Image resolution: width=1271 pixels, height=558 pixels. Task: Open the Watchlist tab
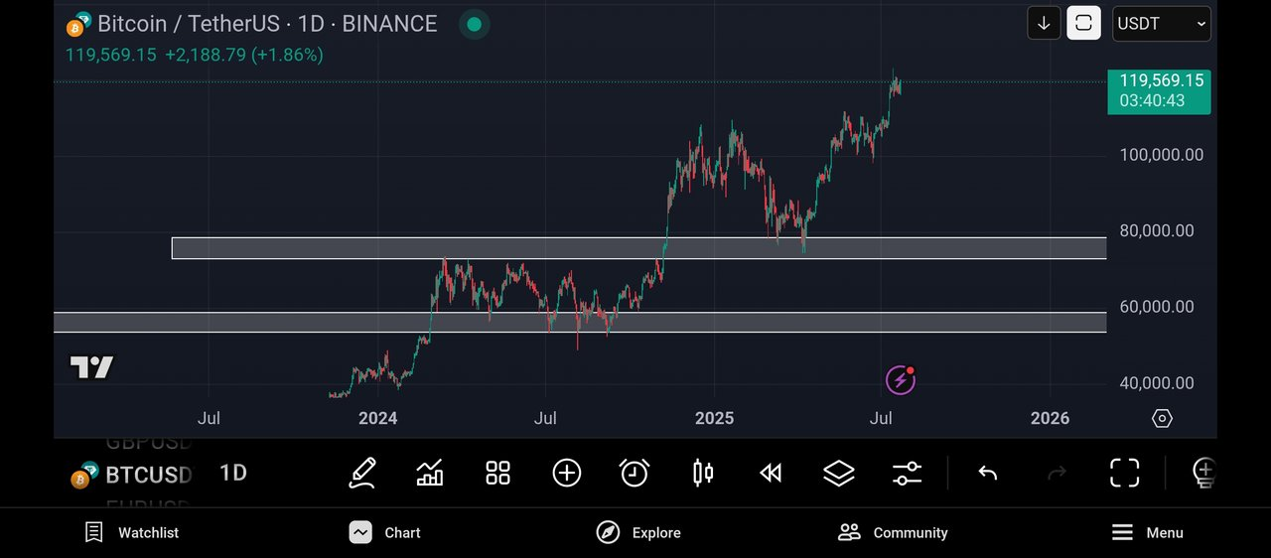(x=132, y=533)
